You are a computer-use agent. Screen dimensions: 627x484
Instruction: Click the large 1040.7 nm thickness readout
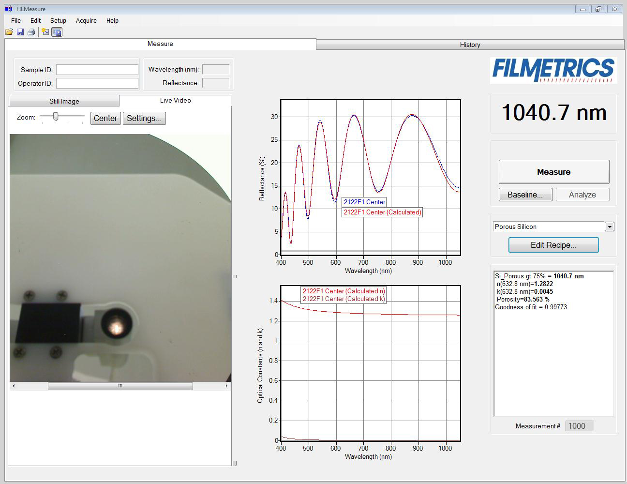pyautogui.click(x=554, y=113)
